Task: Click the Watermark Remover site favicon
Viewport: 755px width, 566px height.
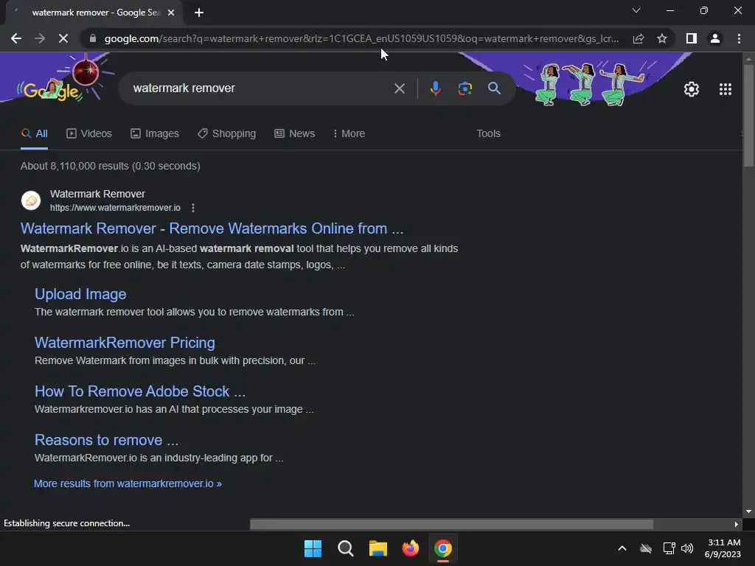Action: click(x=31, y=200)
